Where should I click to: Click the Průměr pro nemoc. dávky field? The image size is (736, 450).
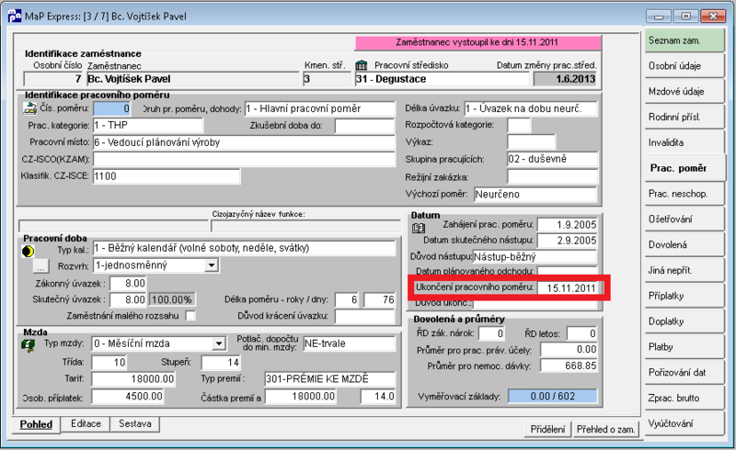click(569, 366)
